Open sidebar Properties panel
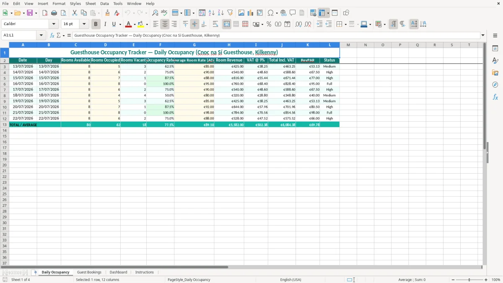Image resolution: width=503 pixels, height=283 pixels. click(495, 48)
